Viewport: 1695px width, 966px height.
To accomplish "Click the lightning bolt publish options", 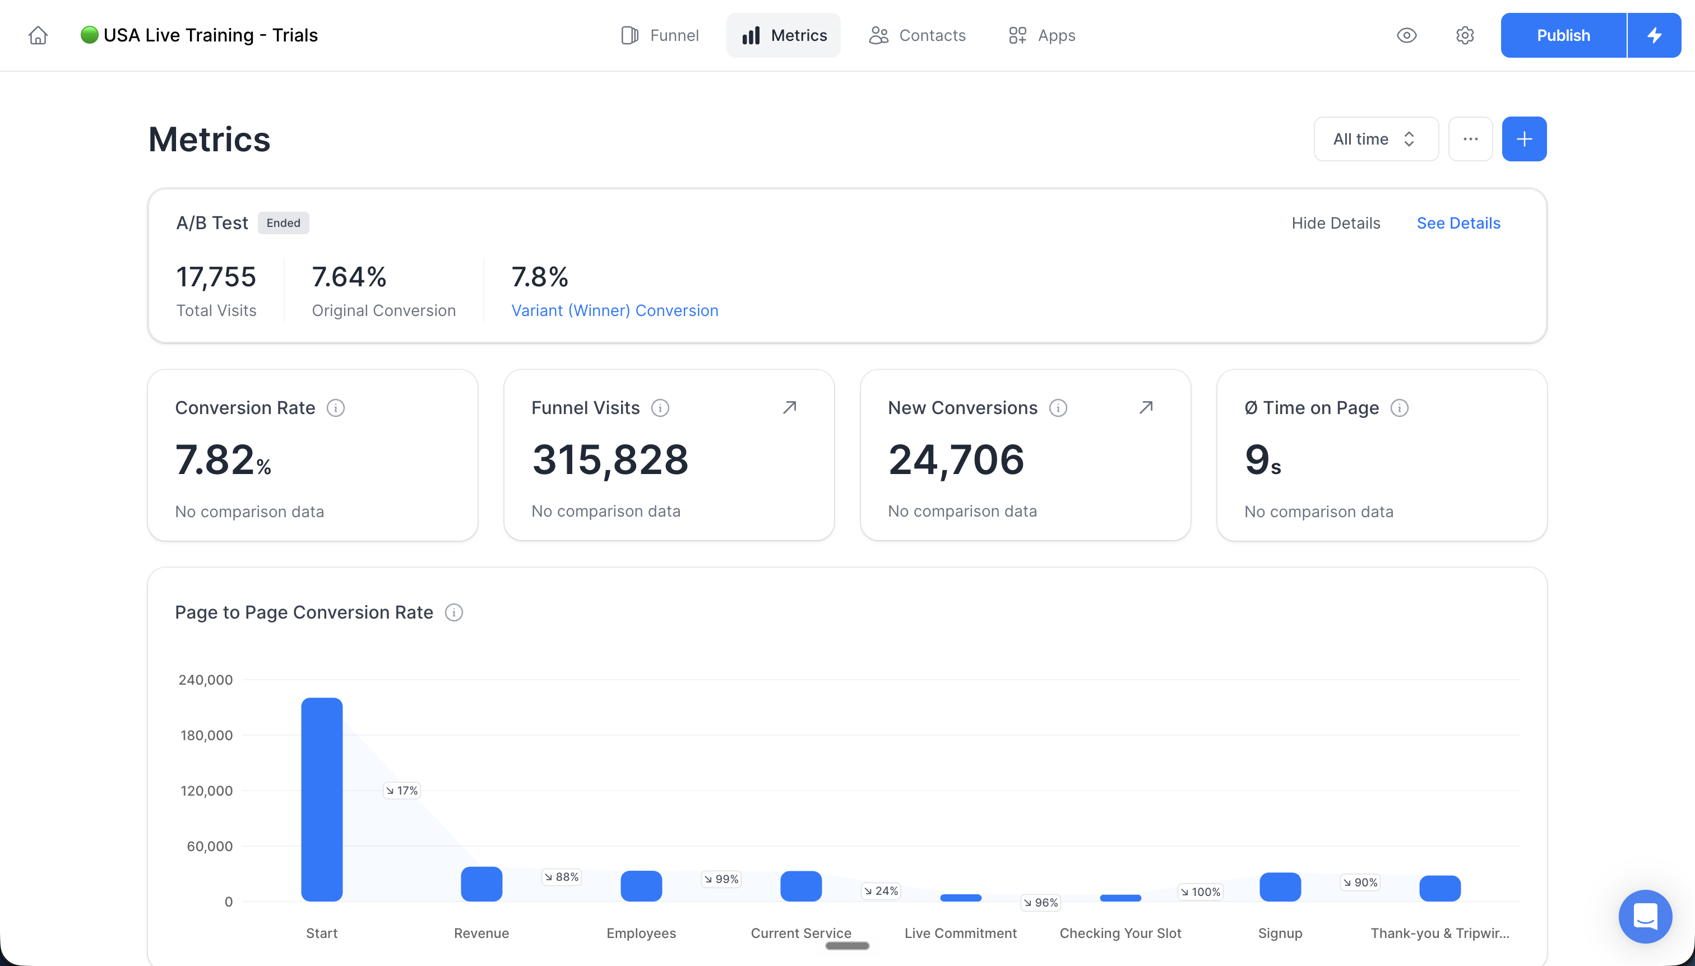I will (1654, 35).
